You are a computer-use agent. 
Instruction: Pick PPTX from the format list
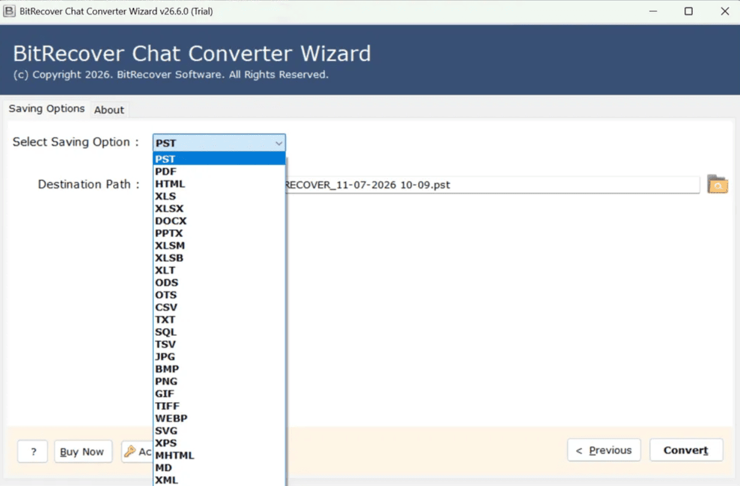pos(219,233)
